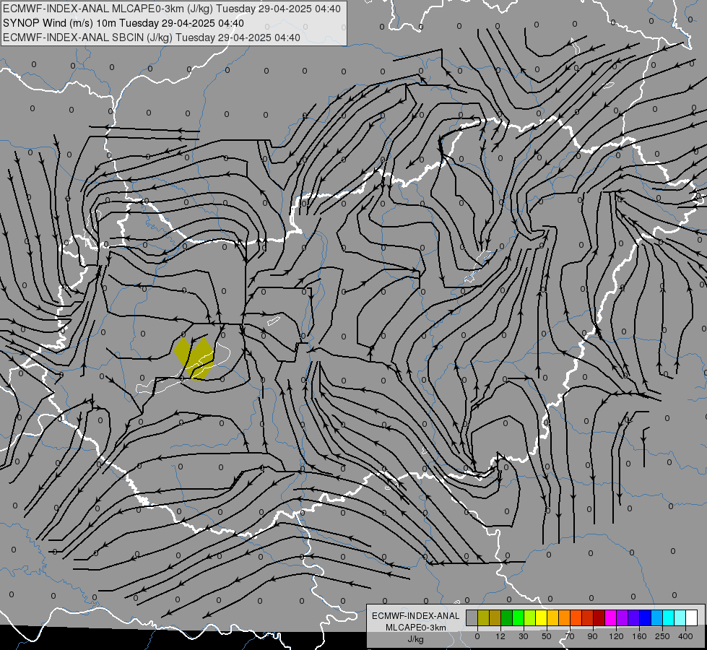Click the cyan legend swatch

(668, 617)
